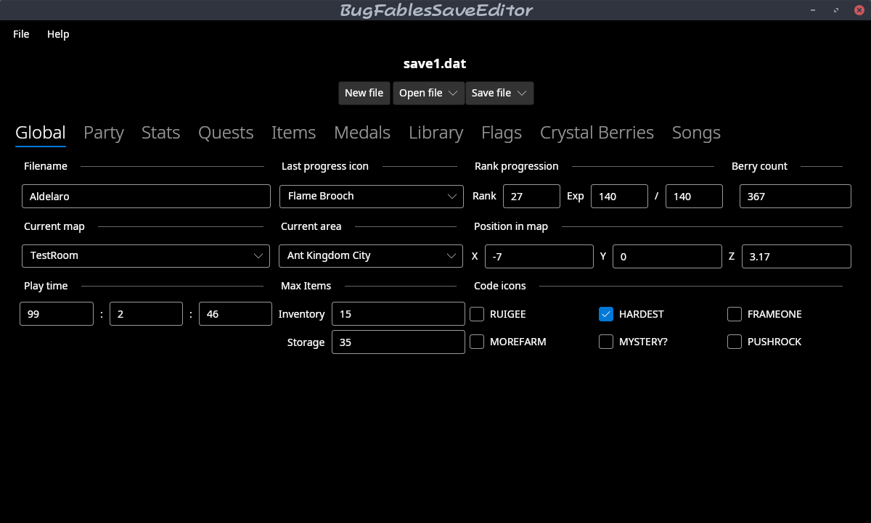Image resolution: width=871 pixels, height=523 pixels.
Task: Click the max Exp field after slash
Action: (694, 196)
